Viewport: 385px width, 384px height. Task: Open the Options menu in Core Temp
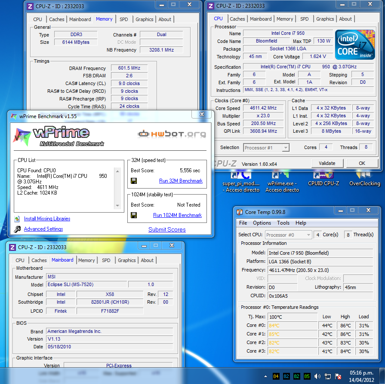click(x=262, y=223)
